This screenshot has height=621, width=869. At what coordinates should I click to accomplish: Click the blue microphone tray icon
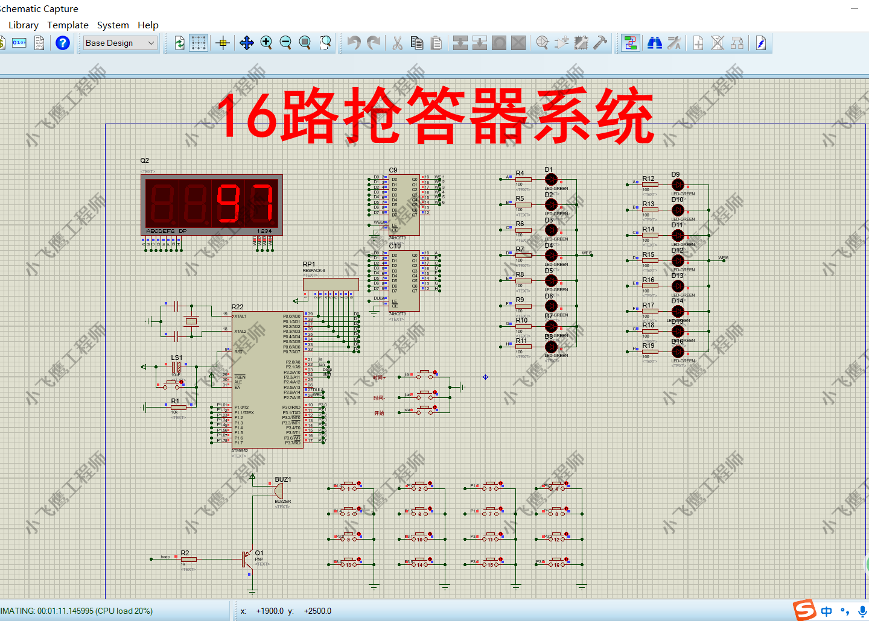pyautogui.click(x=863, y=611)
